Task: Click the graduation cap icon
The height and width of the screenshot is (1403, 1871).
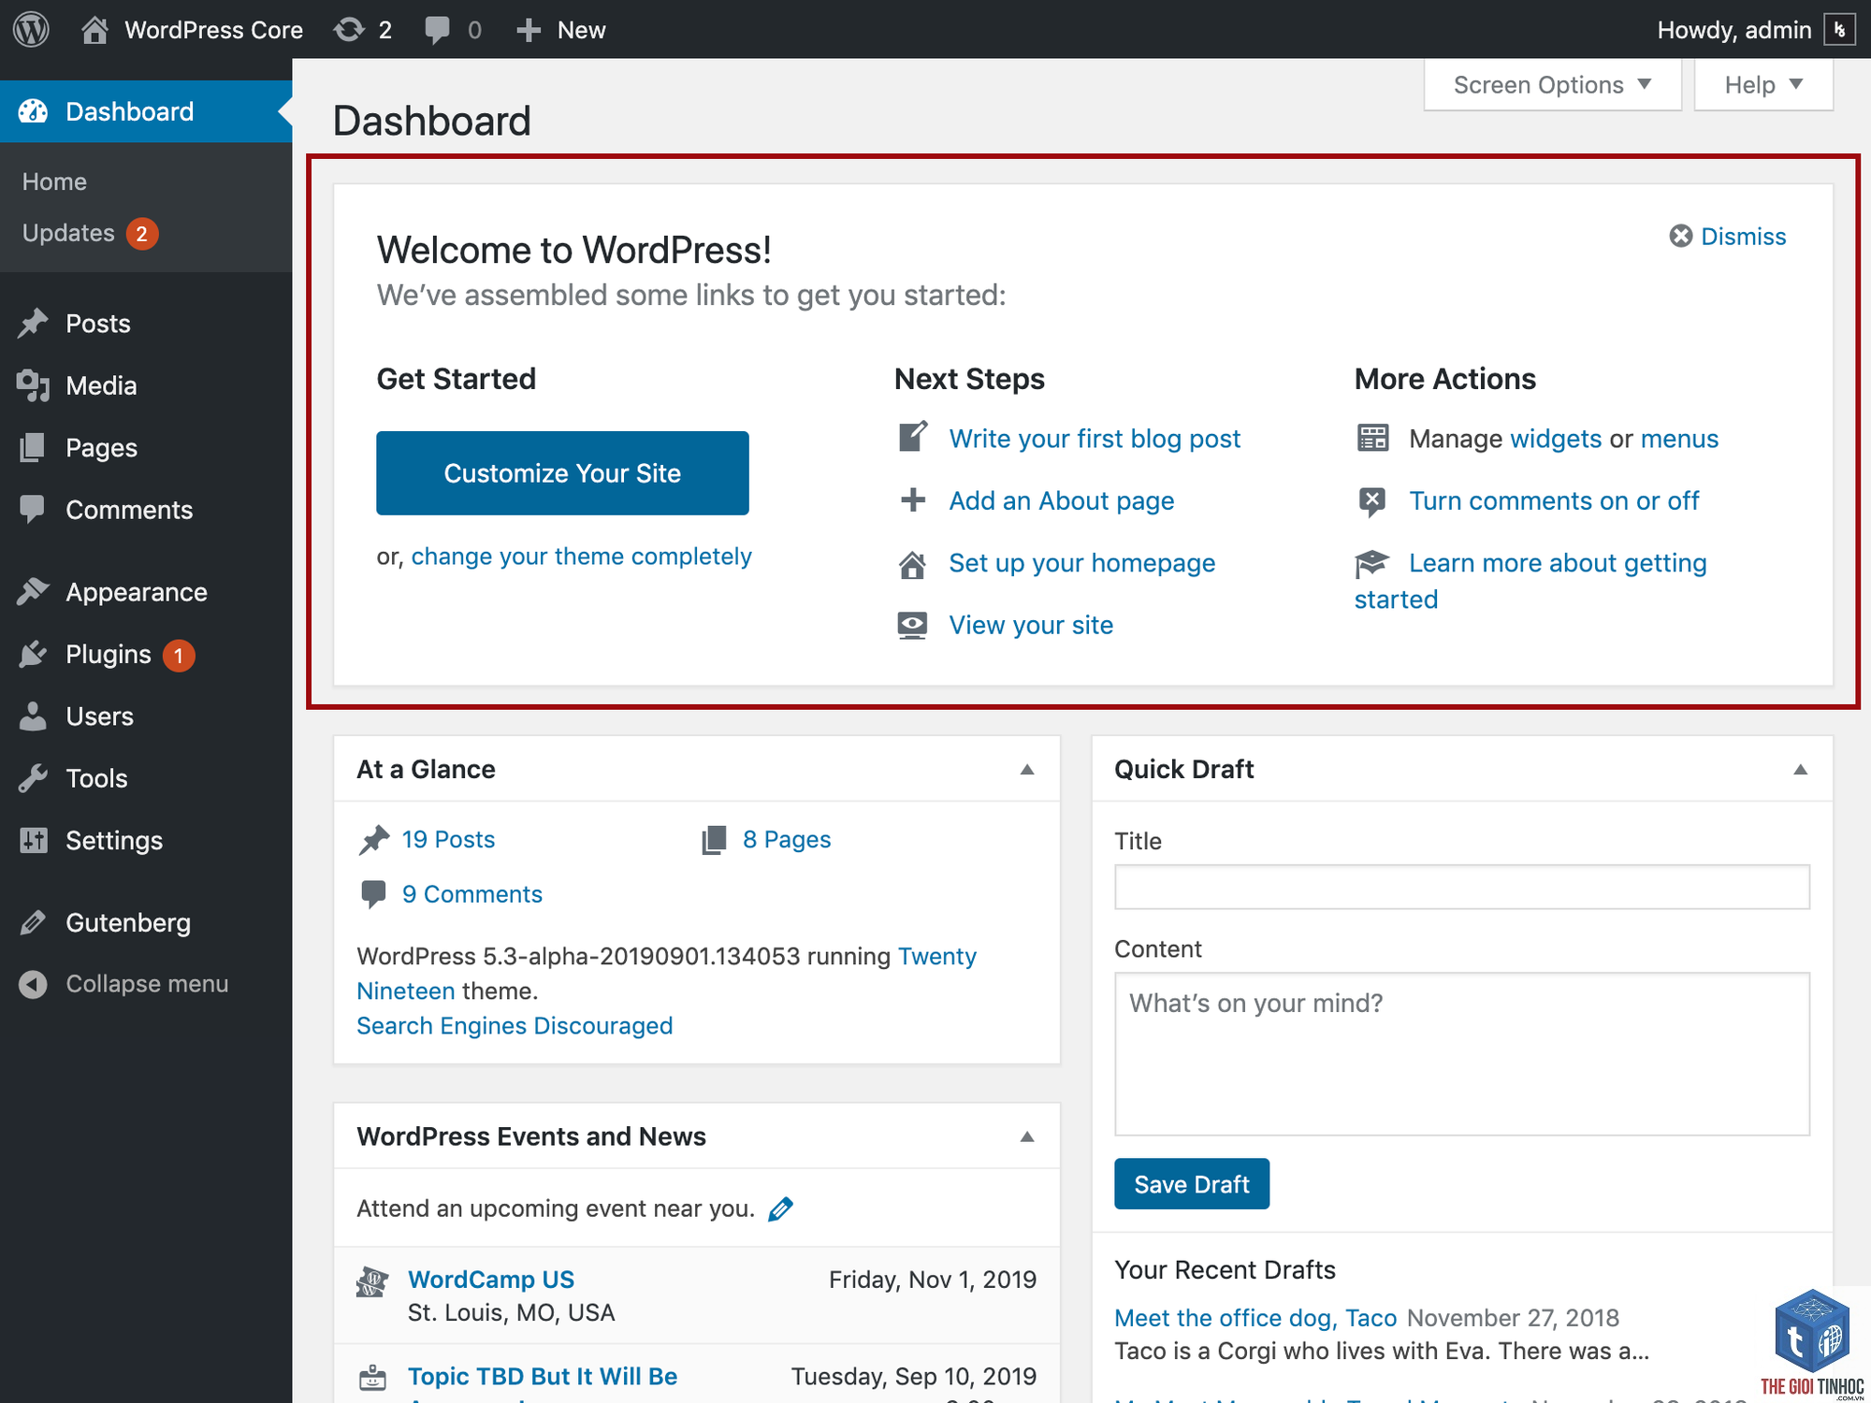Action: tap(1372, 563)
